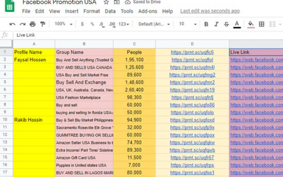Click the select-all corner box
Viewport: 283px width, 177px height.
click(6, 44)
